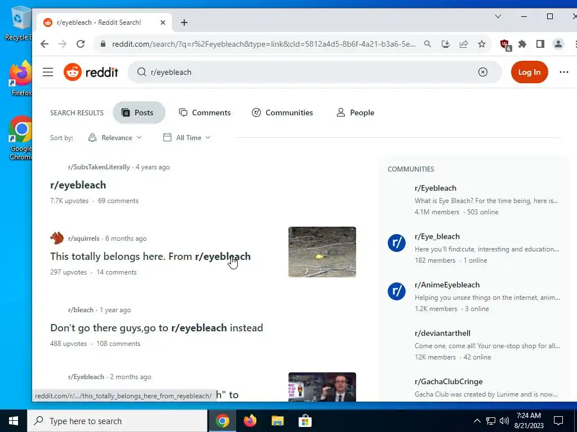Click '108 comments' on r/bleach post
The height and width of the screenshot is (432, 577).
(x=118, y=344)
